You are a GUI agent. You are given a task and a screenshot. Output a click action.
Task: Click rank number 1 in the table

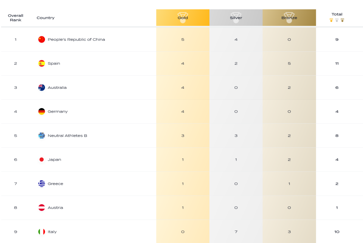pyautogui.click(x=16, y=39)
